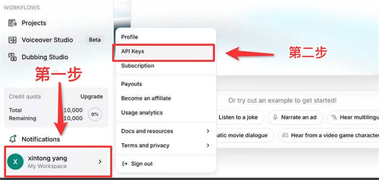
Task: Select API Keys from the menu
Action: point(133,51)
